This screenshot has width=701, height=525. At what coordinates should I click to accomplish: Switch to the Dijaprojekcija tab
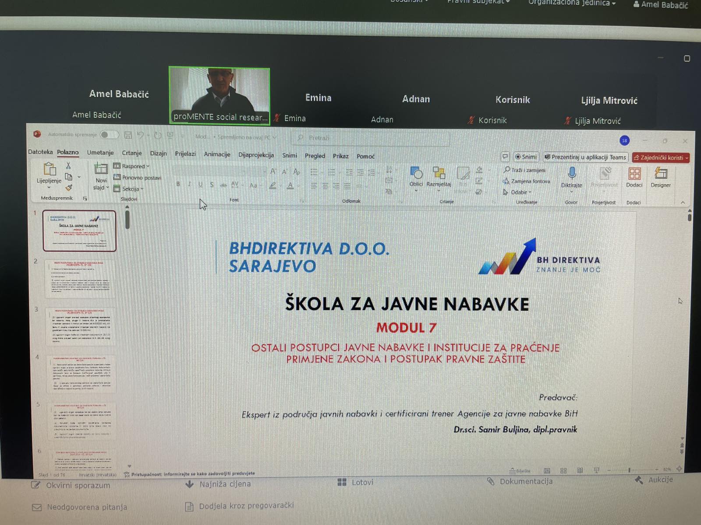[256, 155]
